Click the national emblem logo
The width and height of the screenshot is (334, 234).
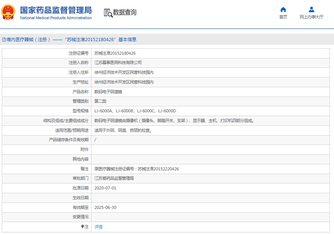8,12
